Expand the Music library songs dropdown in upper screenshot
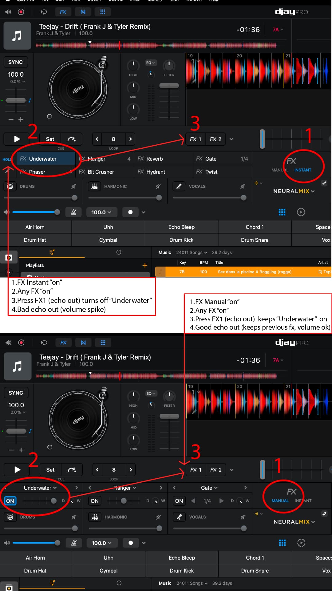Image resolution: width=332 pixels, height=591 pixels. point(192,252)
